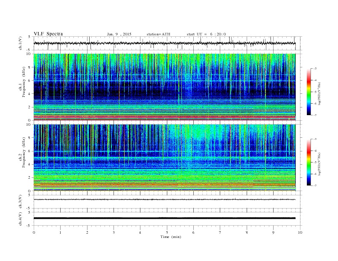The height and width of the screenshot is (261, 338).
Task: Click the log(PSD) label beside ch.2 color scale
Action: coord(319,164)
